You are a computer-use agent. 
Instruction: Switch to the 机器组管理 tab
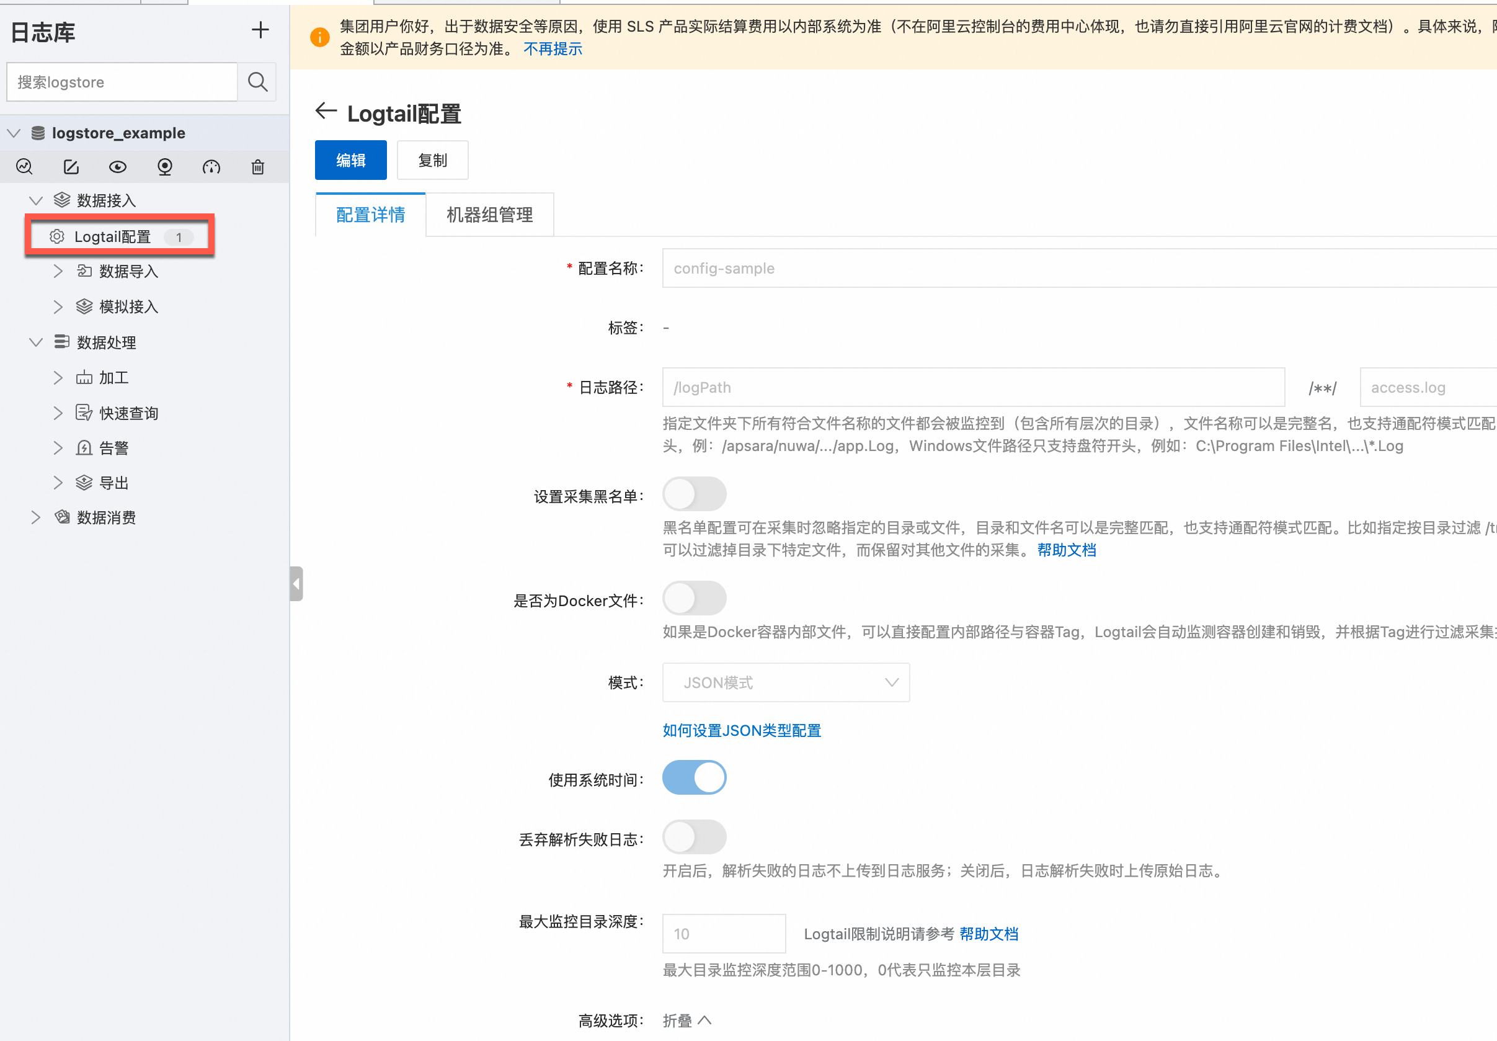(489, 214)
